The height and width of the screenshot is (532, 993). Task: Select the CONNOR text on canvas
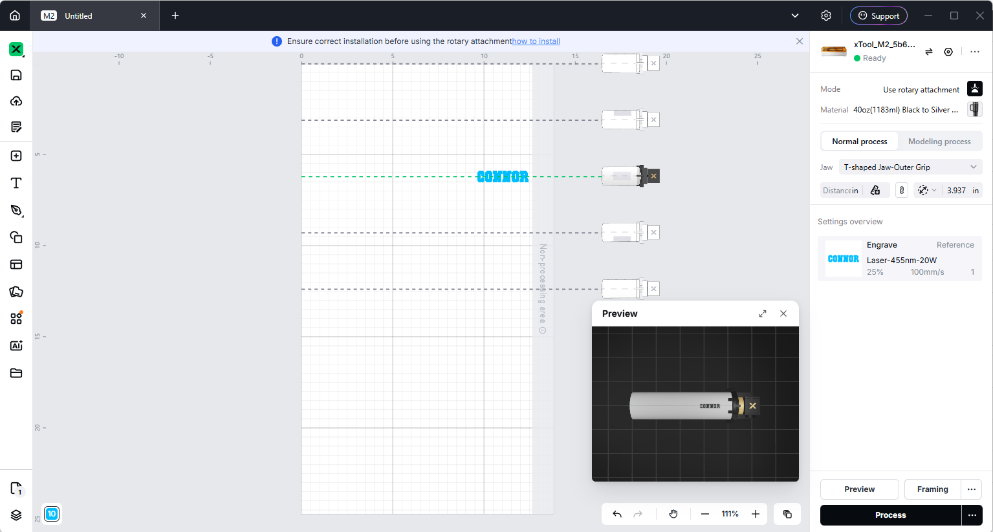(503, 176)
